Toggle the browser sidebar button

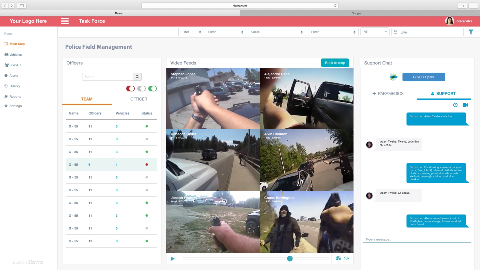tap(21, 5)
